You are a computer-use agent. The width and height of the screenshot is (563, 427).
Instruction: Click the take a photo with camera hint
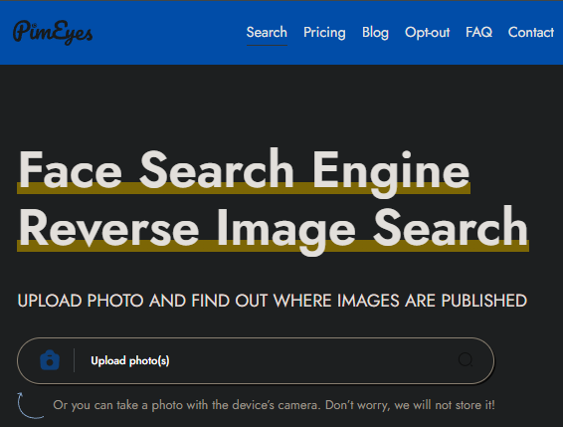pyautogui.click(x=274, y=405)
